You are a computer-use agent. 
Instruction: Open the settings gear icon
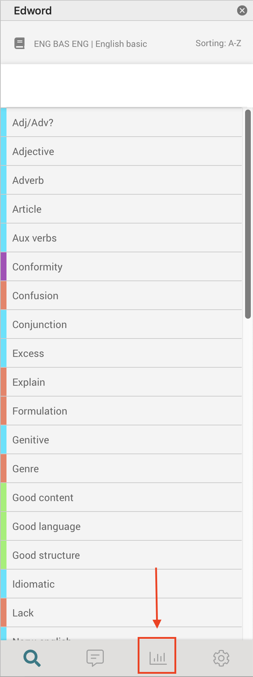(221, 658)
